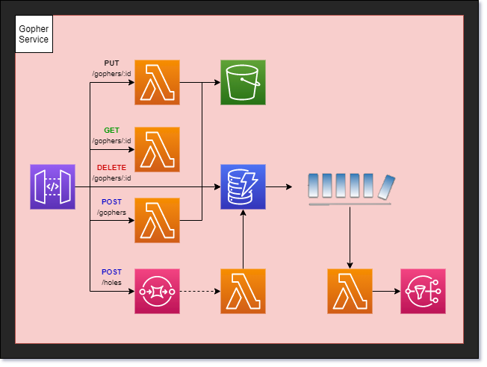This screenshot has height=367, width=487.
Task: Click the dashed arrow from SQS to Lambda
Action: tap(200, 292)
